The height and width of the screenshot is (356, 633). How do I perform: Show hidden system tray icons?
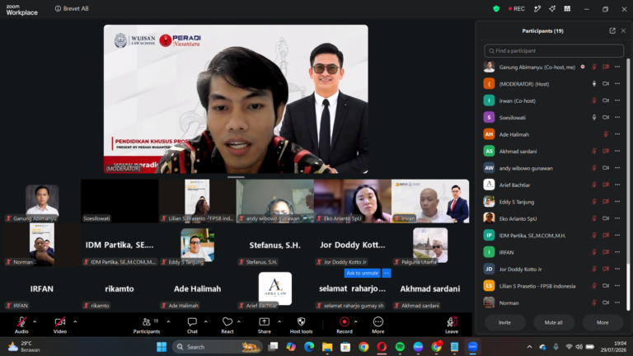click(529, 347)
